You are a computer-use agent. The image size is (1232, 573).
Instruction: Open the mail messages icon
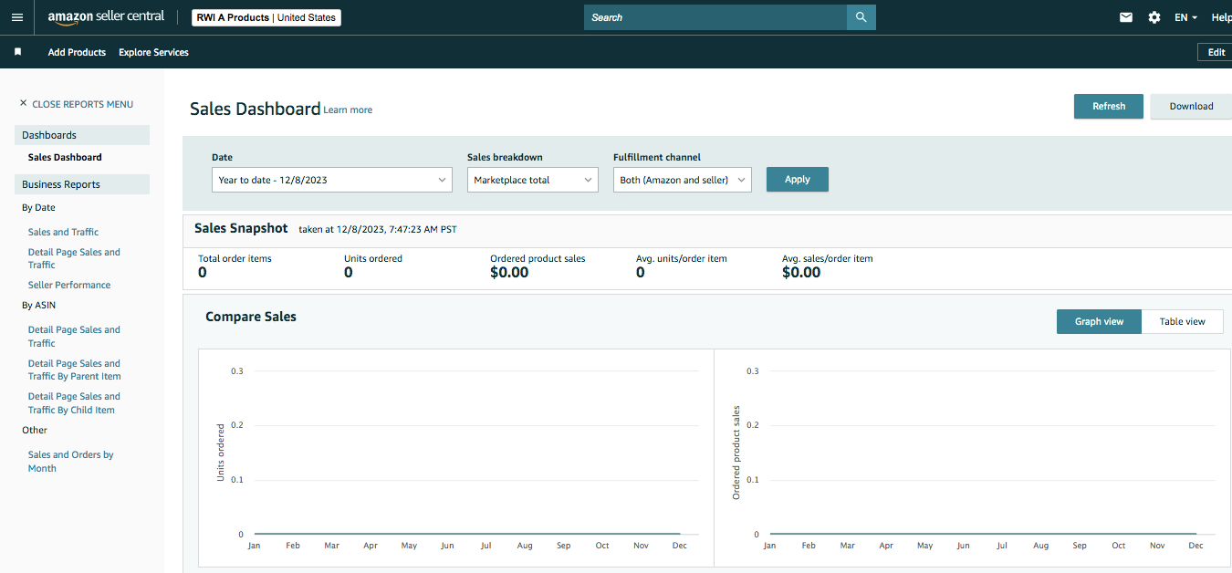1126,17
